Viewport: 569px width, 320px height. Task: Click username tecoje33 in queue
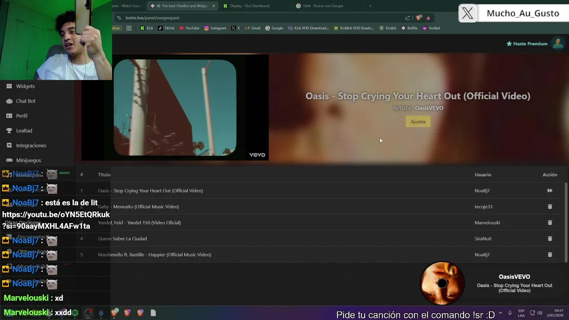[484, 207]
